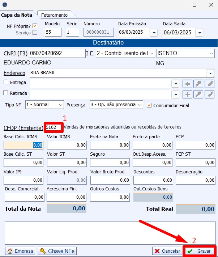
Task: Click the eraser icon in Entrega row
Action: click(x=209, y=84)
